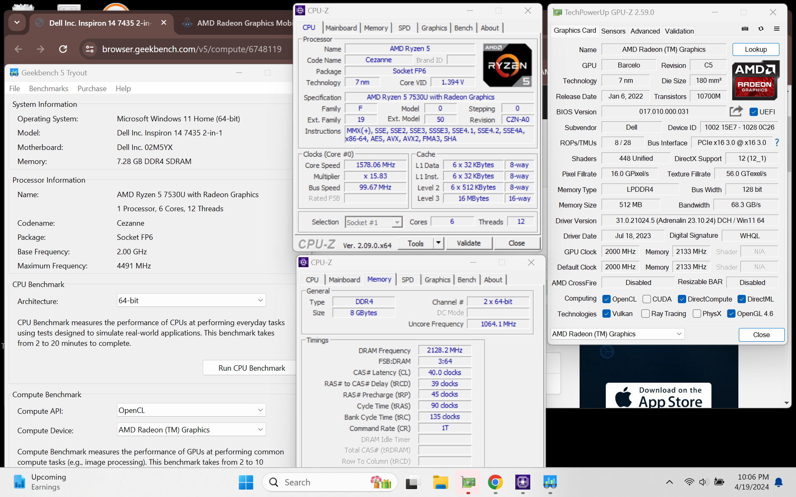Viewport: 796px width, 497px height.
Task: Click the GPU-Z refresh icon
Action: 761,29
